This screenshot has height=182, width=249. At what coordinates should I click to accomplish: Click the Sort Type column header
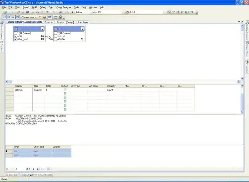(x=78, y=86)
